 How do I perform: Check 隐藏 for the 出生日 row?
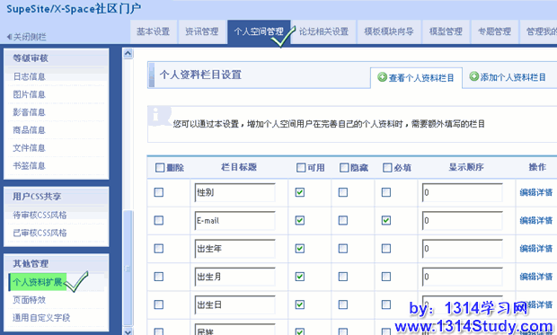(343, 304)
